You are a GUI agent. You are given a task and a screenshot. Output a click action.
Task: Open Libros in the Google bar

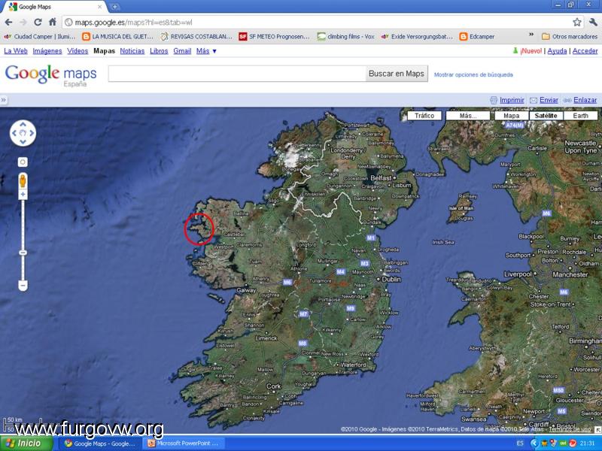pos(159,51)
